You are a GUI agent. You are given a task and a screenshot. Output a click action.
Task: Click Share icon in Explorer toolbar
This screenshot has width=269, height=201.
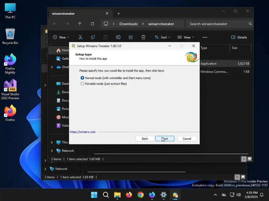coord(131,37)
